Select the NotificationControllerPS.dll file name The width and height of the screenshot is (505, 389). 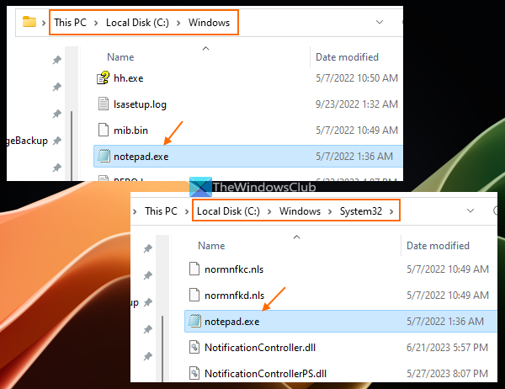[x=265, y=374]
